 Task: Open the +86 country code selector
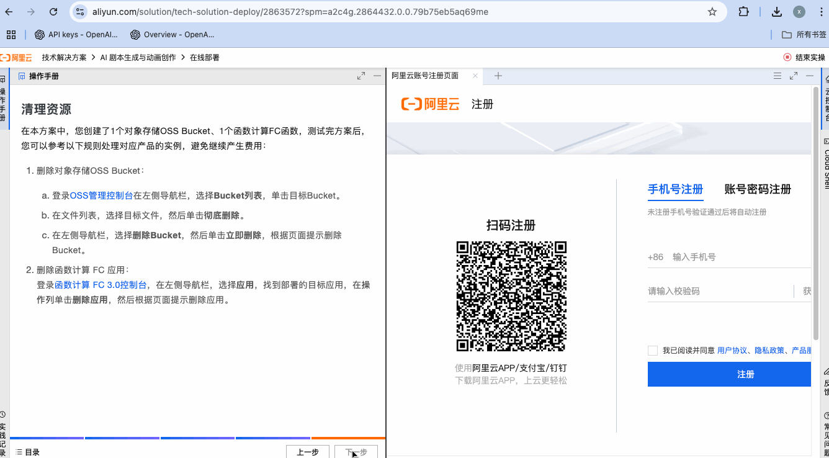(x=655, y=257)
